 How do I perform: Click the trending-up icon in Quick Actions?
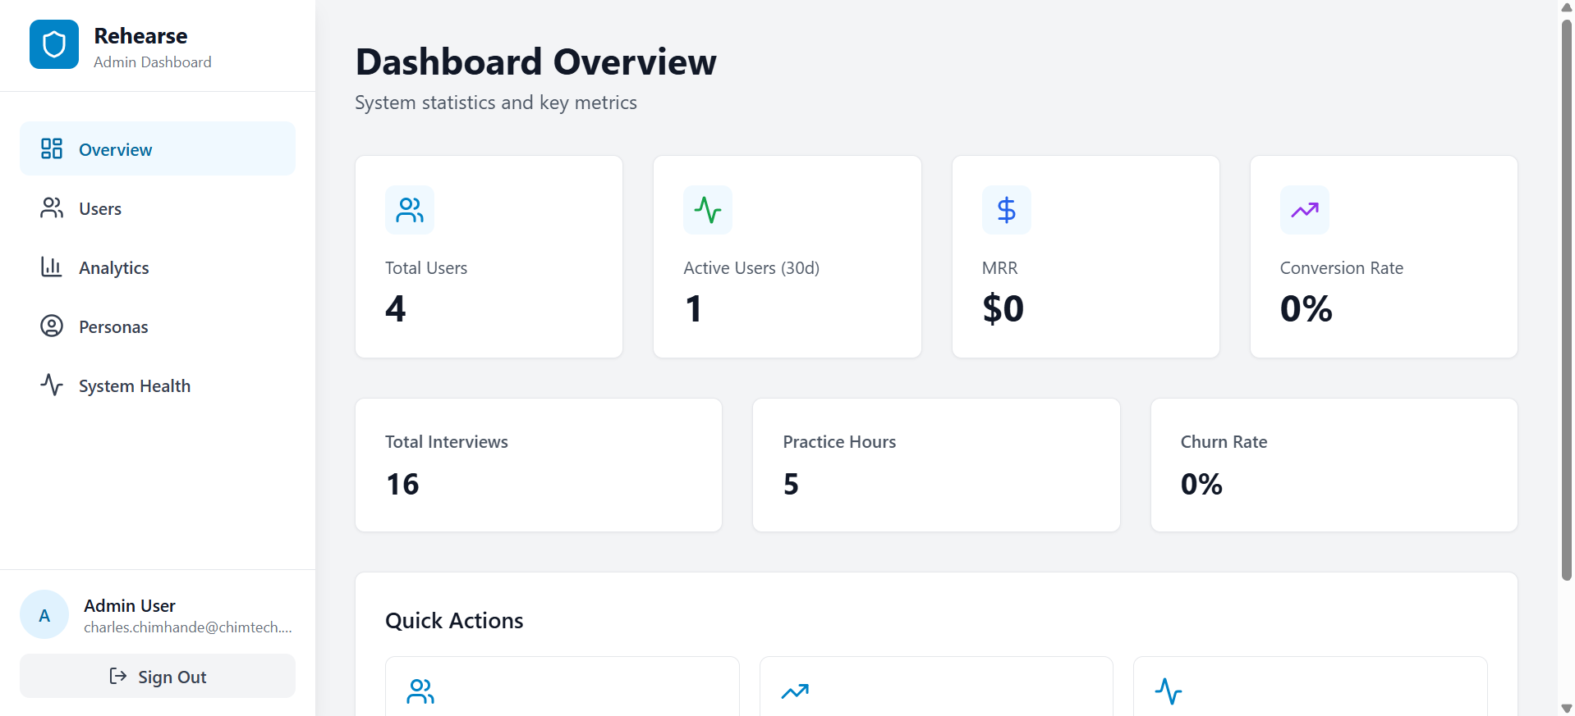(795, 691)
